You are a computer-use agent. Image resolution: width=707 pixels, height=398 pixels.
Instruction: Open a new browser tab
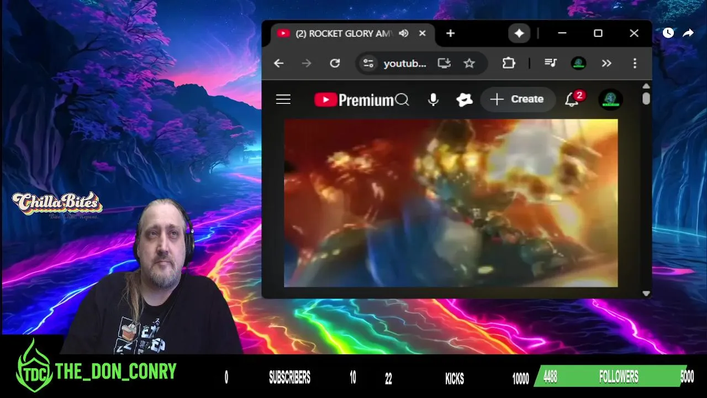450,34
